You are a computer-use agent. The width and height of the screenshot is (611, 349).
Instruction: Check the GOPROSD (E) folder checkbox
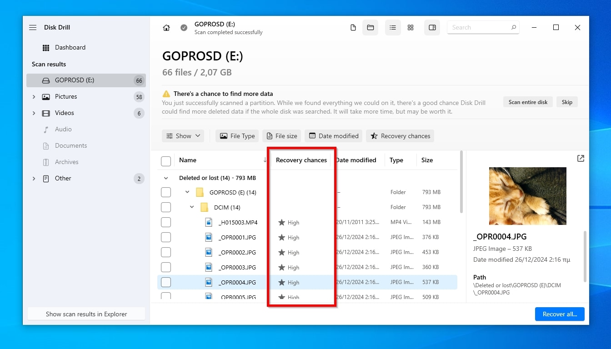[x=166, y=192]
